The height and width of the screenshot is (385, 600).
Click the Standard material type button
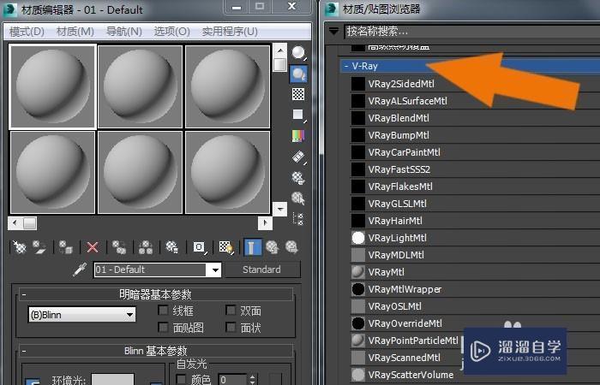pyautogui.click(x=262, y=269)
